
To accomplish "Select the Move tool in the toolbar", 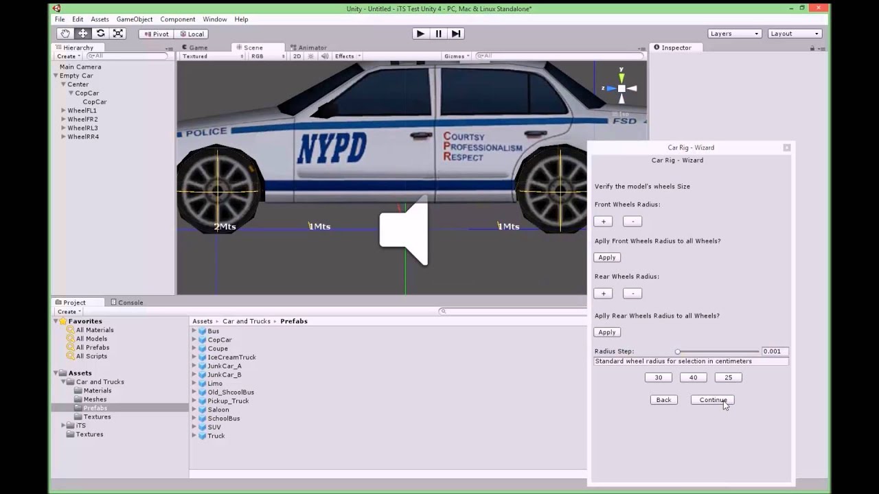I will click(83, 34).
